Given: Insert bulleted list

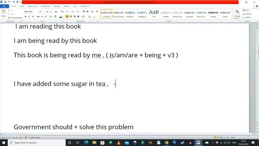Looking at the screenshot, I should [x=67, y=12].
